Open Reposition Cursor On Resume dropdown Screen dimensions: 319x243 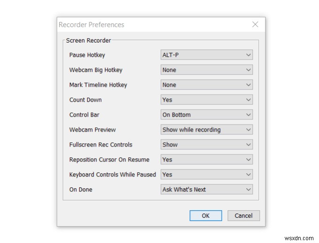206,160
